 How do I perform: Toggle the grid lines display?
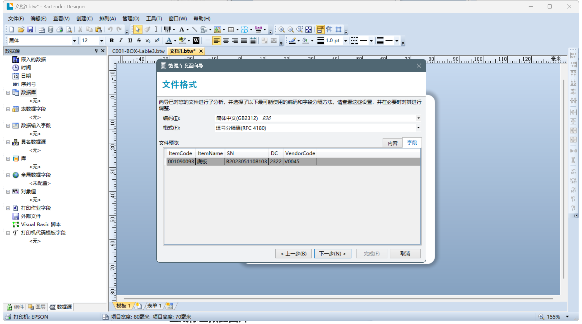pyautogui.click(x=338, y=29)
